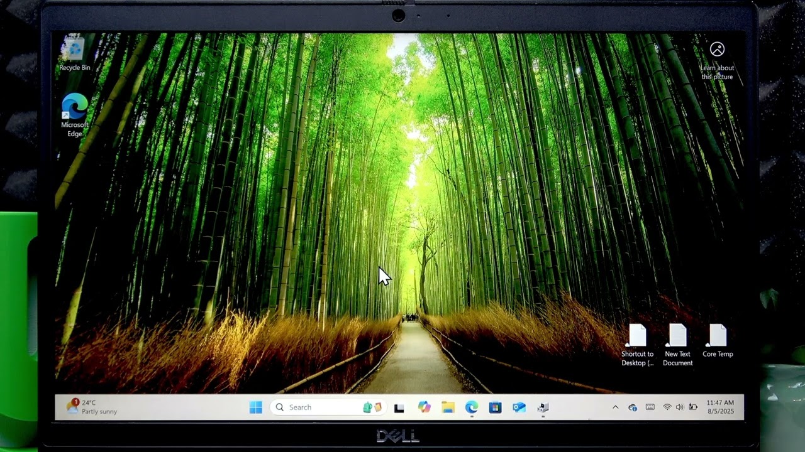The image size is (805, 452).
Task: Open Microsoft Store from the taskbar
Action: pos(495,407)
